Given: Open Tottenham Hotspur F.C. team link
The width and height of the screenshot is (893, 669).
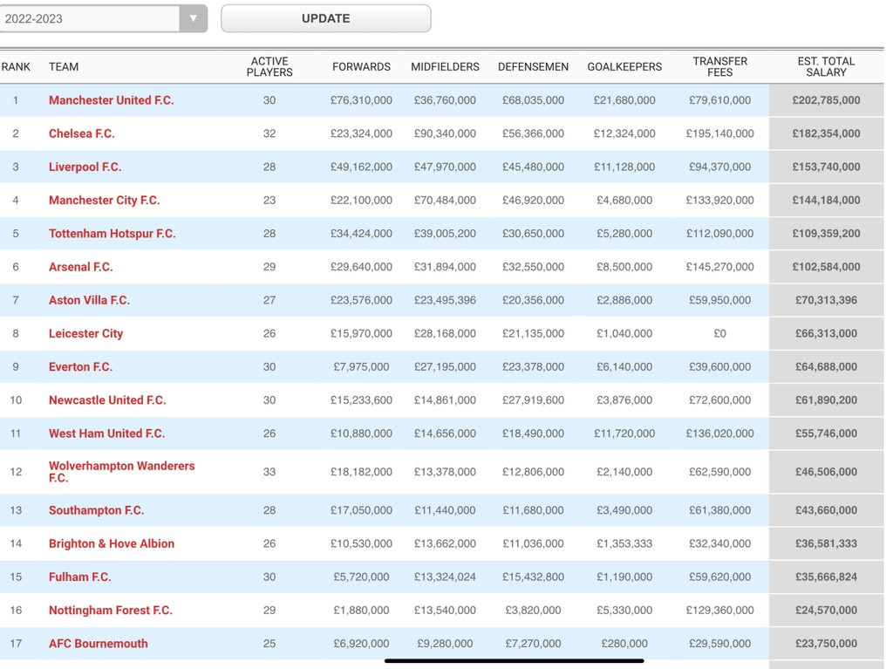Looking at the screenshot, I should click(x=112, y=234).
